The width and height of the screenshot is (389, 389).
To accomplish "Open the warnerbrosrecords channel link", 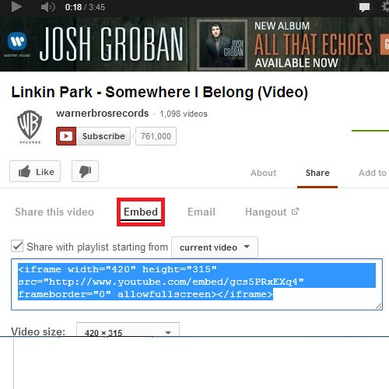I will tap(103, 114).
